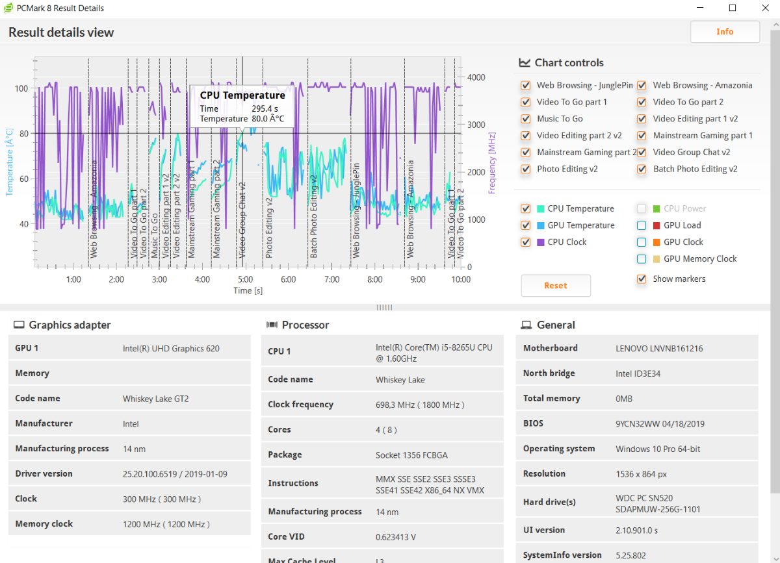The image size is (780, 563).
Task: Uncheck the Batch Photo Editing v2 checkbox
Action: 642,169
